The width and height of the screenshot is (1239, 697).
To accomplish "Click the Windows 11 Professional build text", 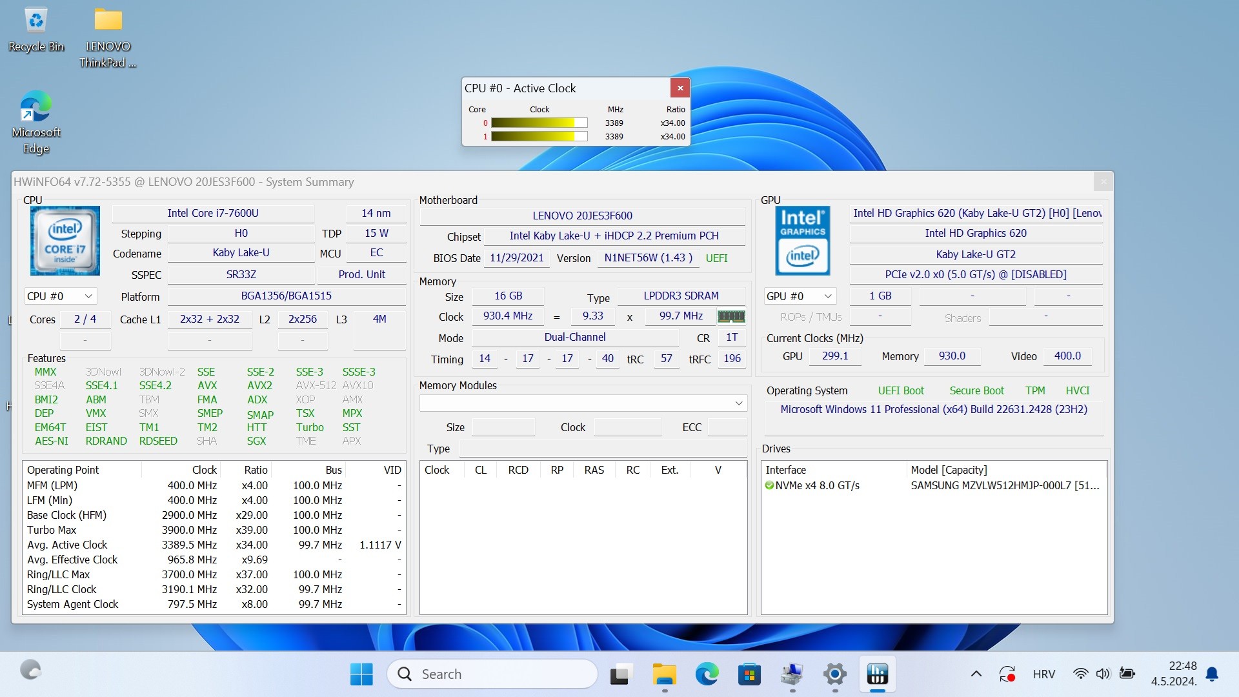I will pyautogui.click(x=934, y=410).
